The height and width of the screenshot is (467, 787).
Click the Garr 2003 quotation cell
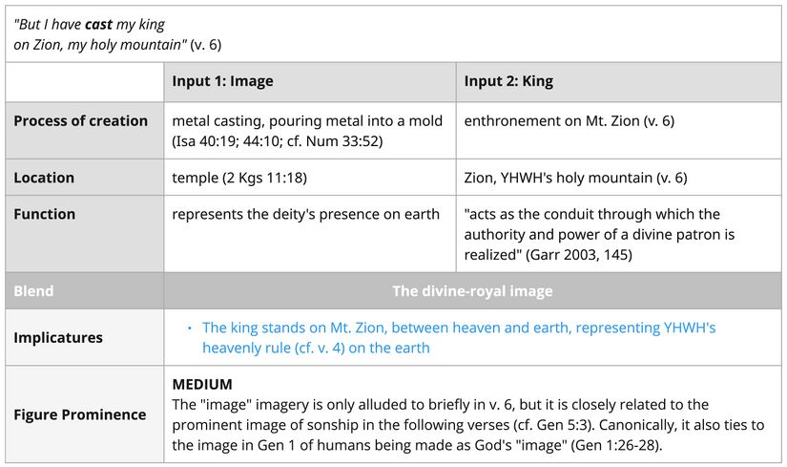(x=591, y=234)
